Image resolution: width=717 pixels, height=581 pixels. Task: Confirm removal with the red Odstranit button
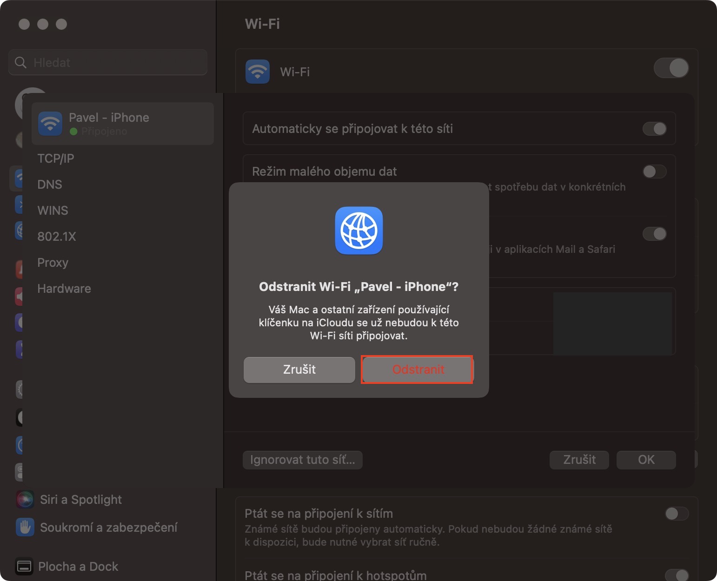pyautogui.click(x=418, y=370)
